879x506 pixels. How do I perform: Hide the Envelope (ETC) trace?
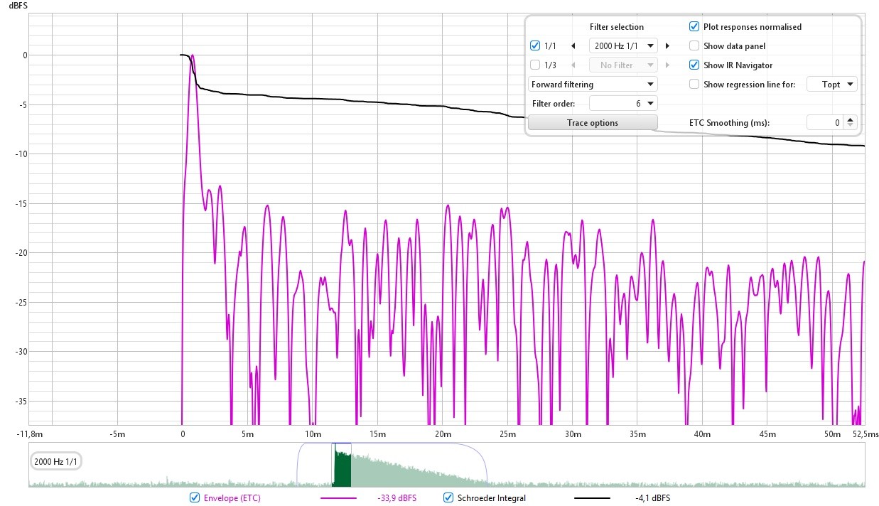pos(195,498)
